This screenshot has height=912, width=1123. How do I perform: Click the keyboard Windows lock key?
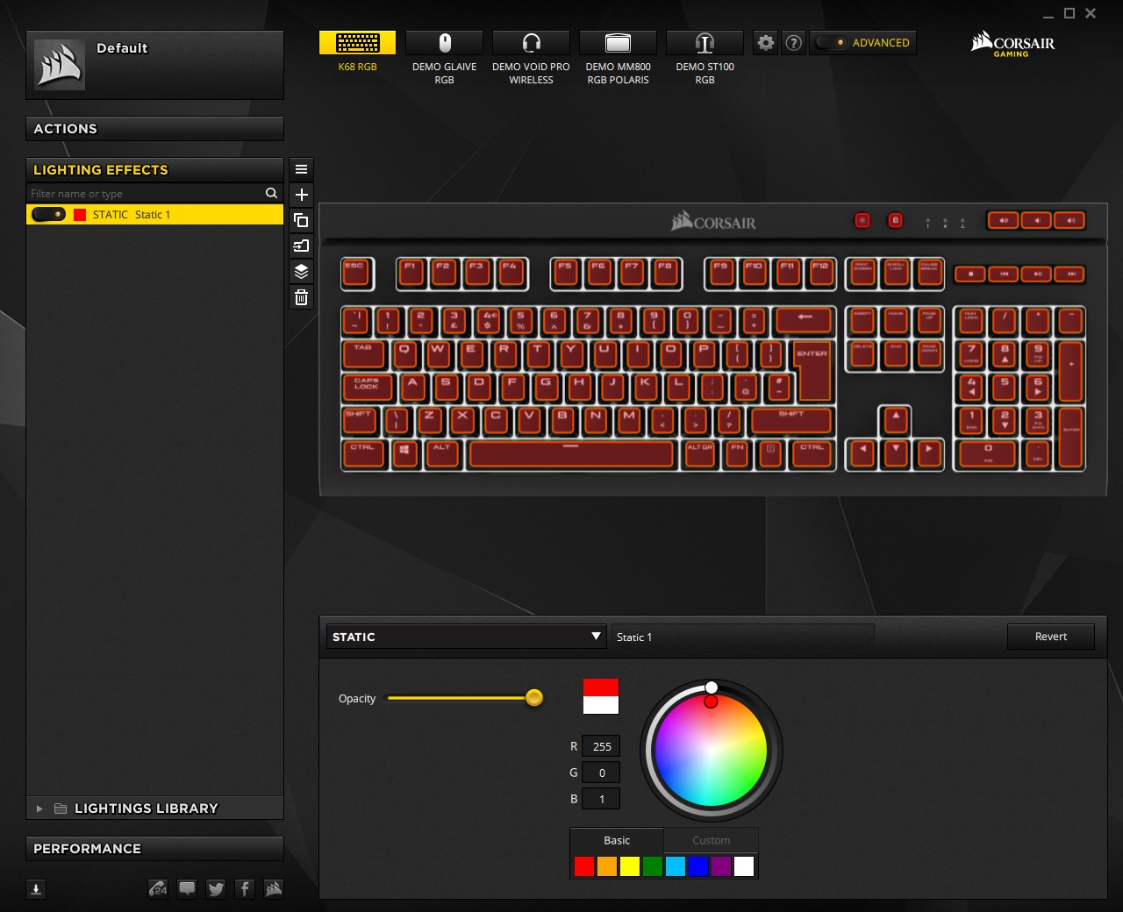point(895,220)
